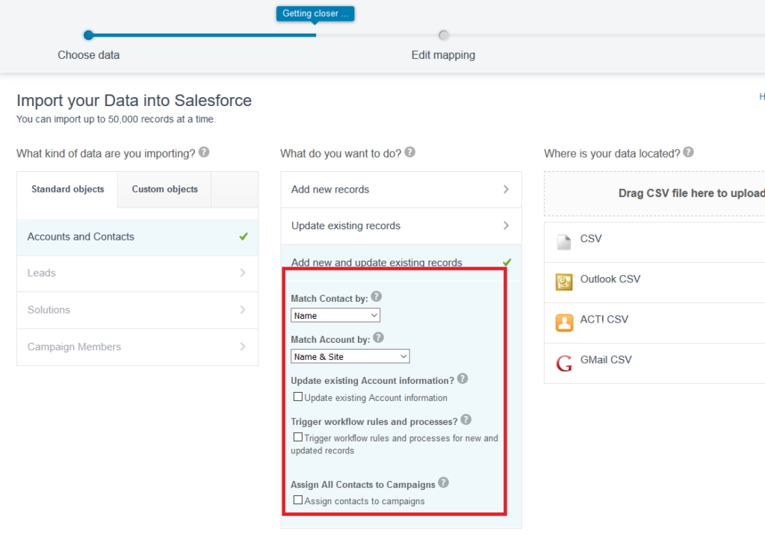This screenshot has width=765, height=546.
Task: Select Accounts and Contacts object
Action: point(137,237)
